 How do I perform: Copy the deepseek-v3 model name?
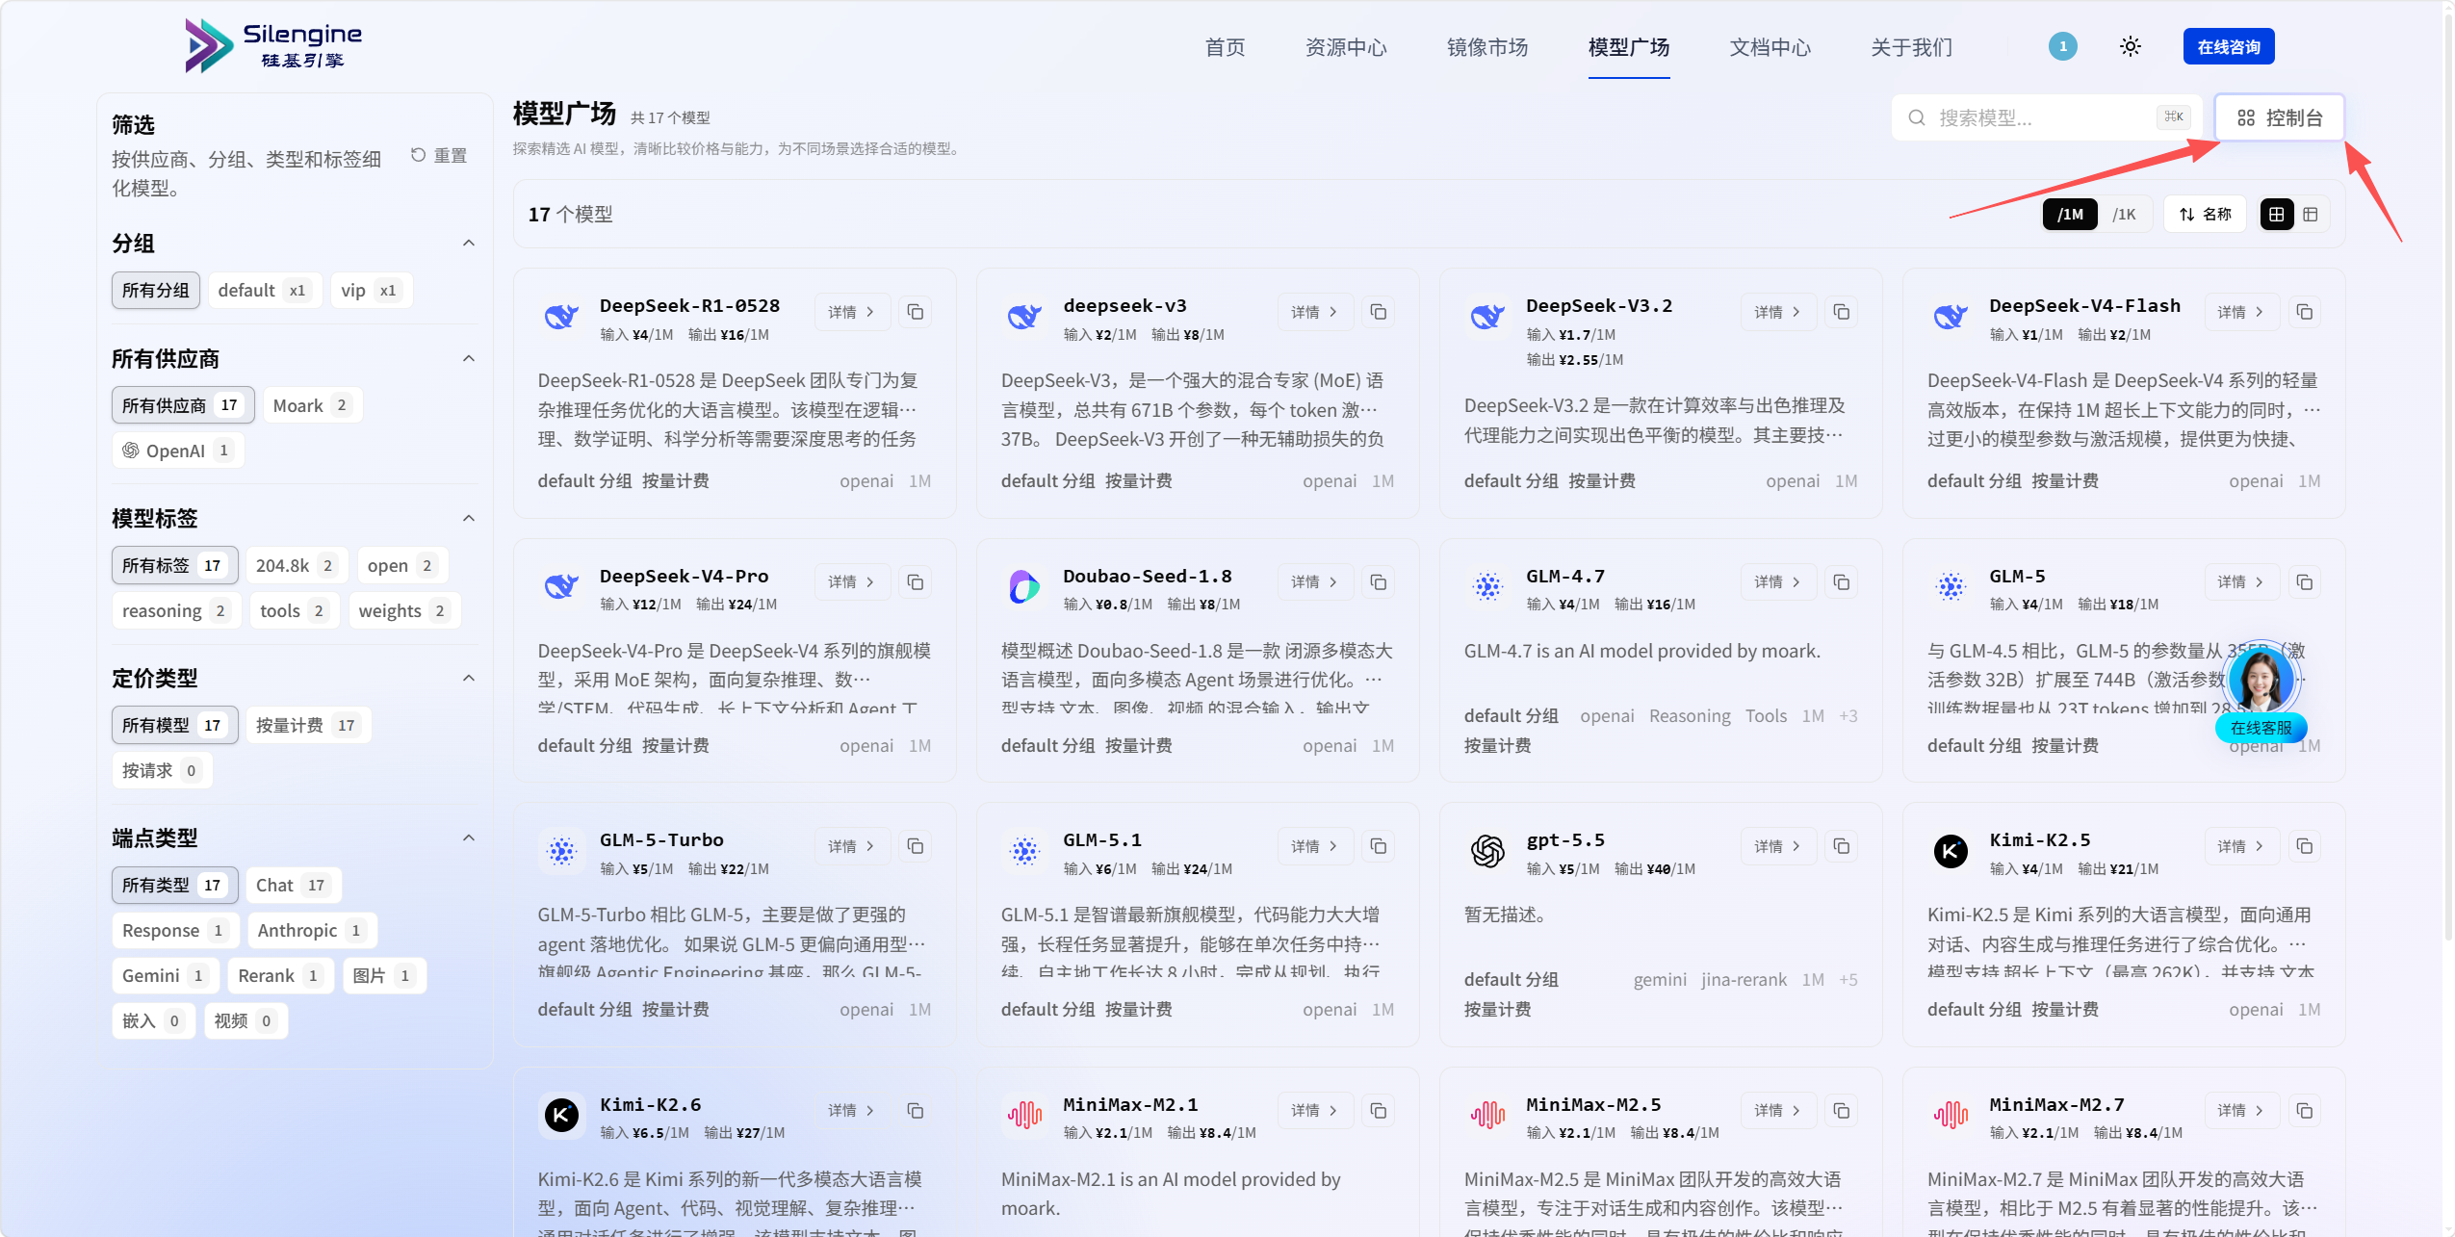[1379, 312]
